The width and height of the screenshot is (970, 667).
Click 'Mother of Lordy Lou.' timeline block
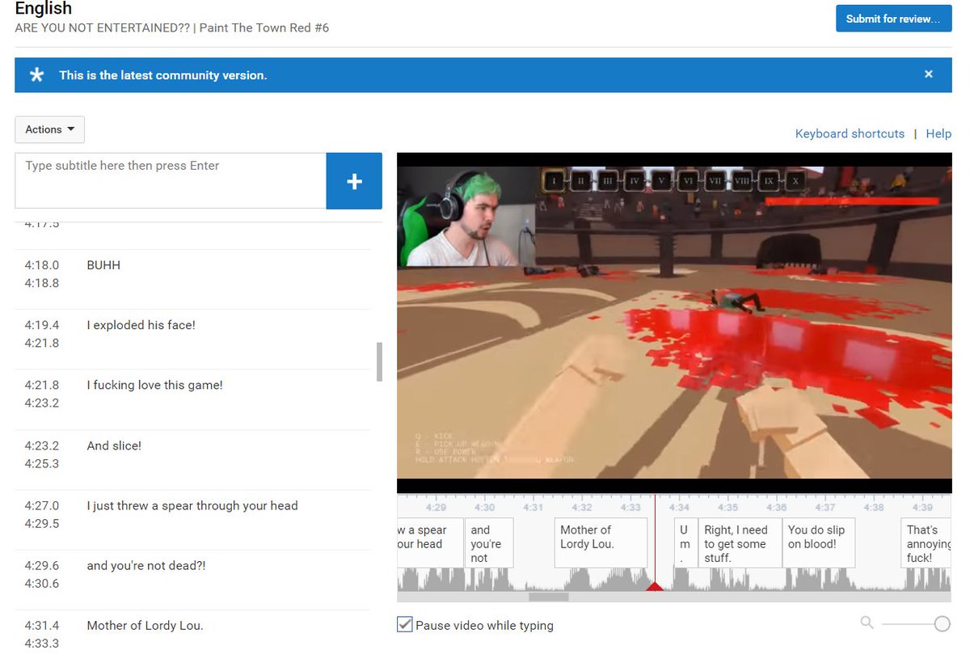601,542
